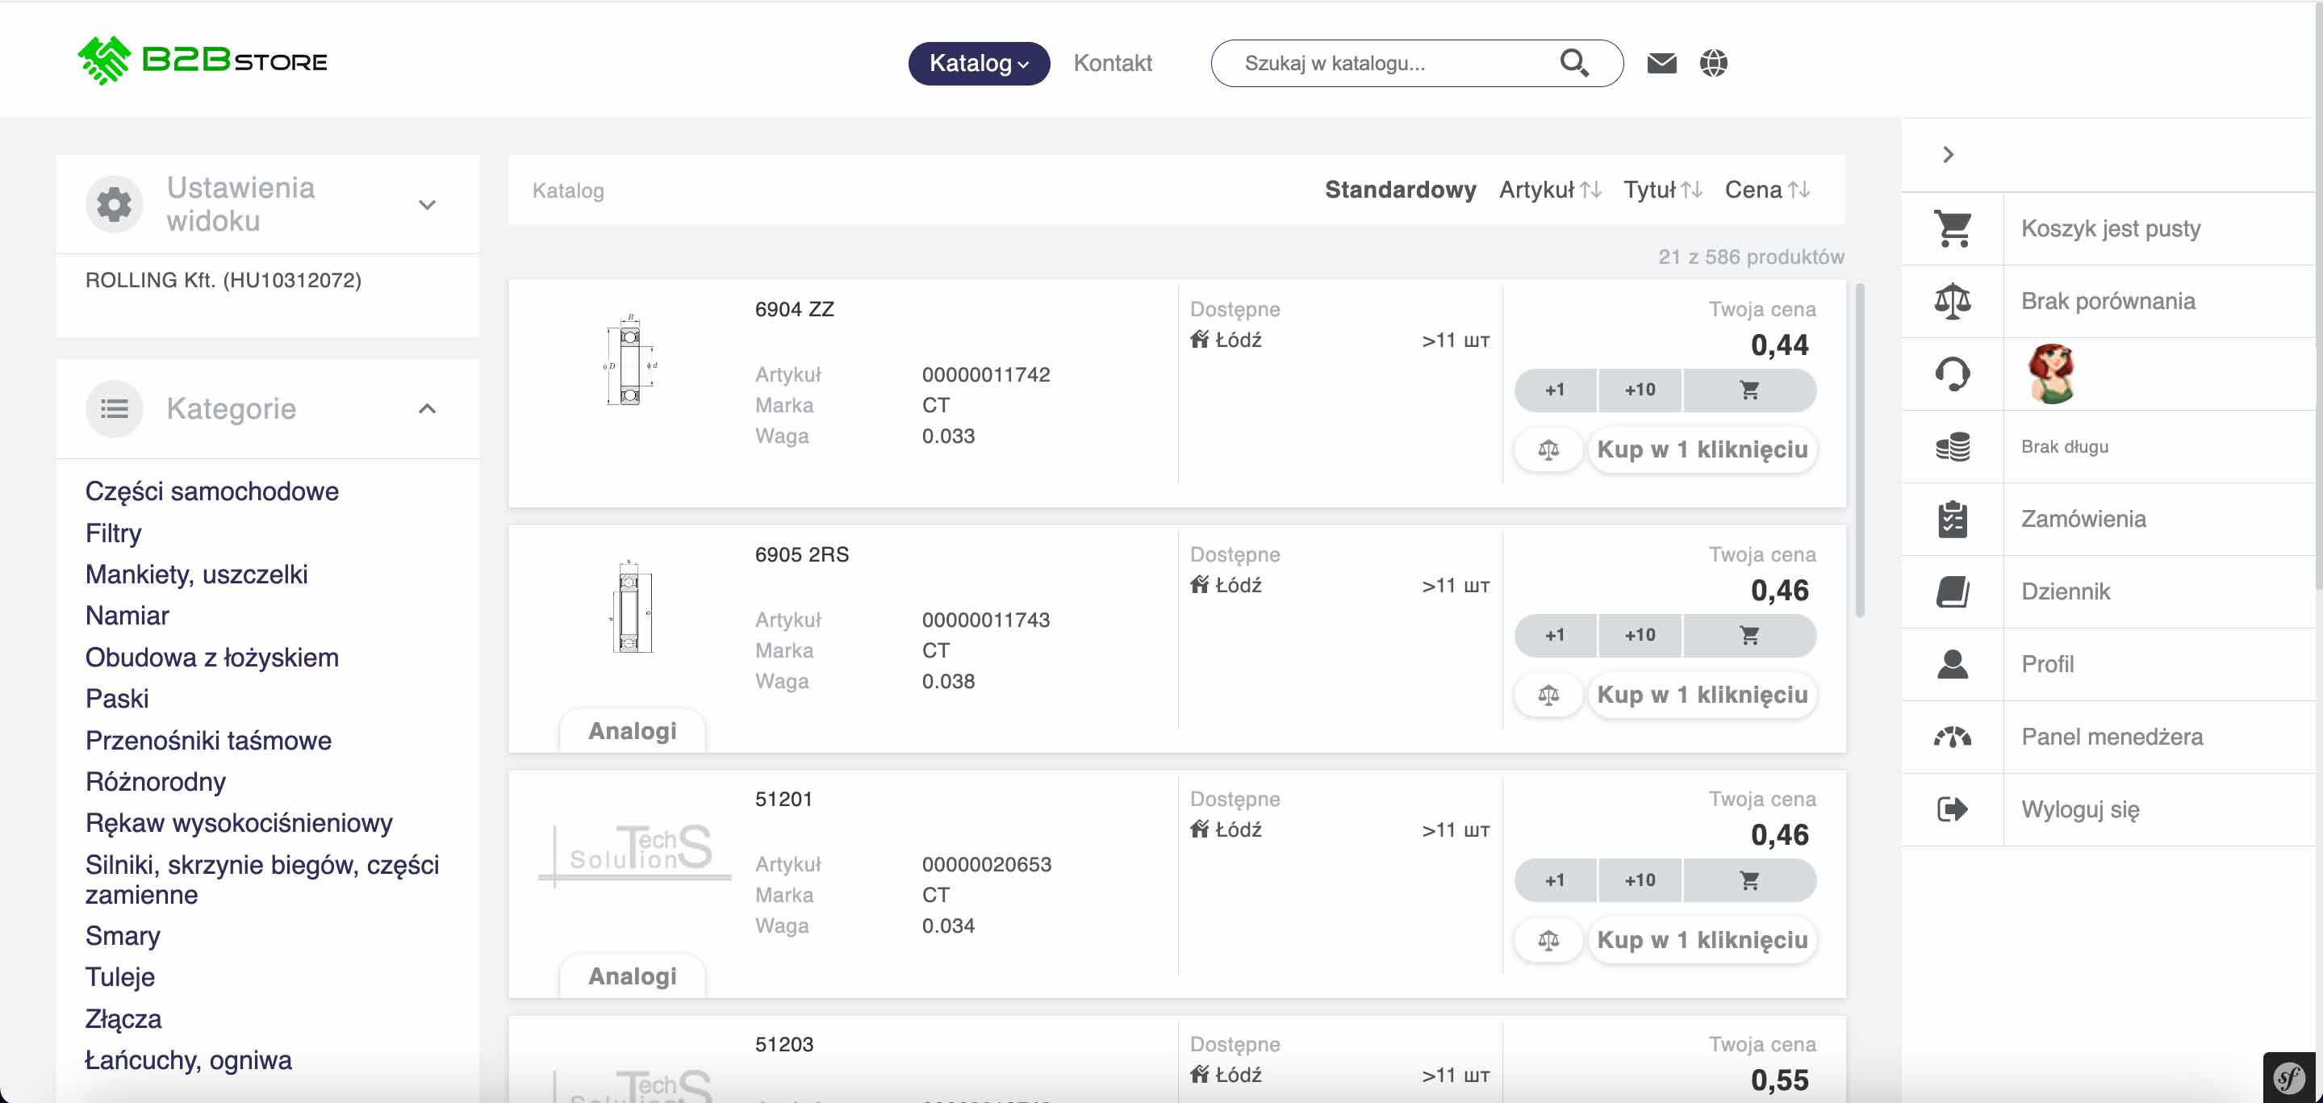Click the search magnifier icon

pyautogui.click(x=1573, y=62)
